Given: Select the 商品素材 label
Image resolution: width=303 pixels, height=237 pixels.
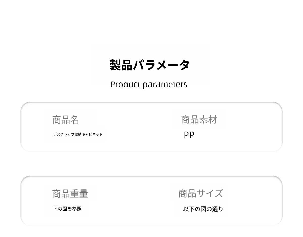Looking at the screenshot, I should [199, 120].
